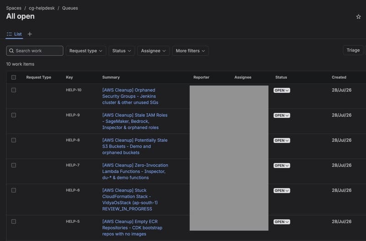366x241 pixels.
Task: Add a new view with plus icon
Action: 30,34
